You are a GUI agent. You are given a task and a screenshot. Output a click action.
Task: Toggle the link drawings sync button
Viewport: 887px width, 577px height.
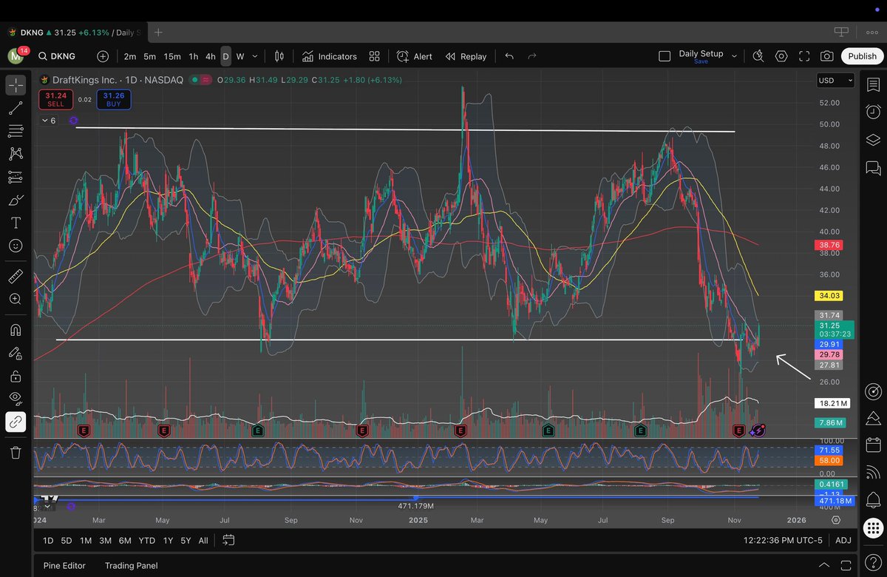16,422
